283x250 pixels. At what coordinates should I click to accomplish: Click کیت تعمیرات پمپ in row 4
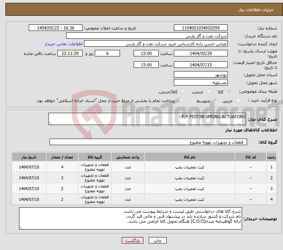[x=190, y=199]
